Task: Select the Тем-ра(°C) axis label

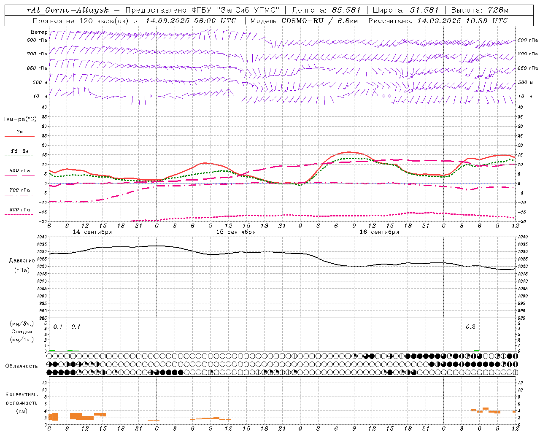Action: pos(20,119)
